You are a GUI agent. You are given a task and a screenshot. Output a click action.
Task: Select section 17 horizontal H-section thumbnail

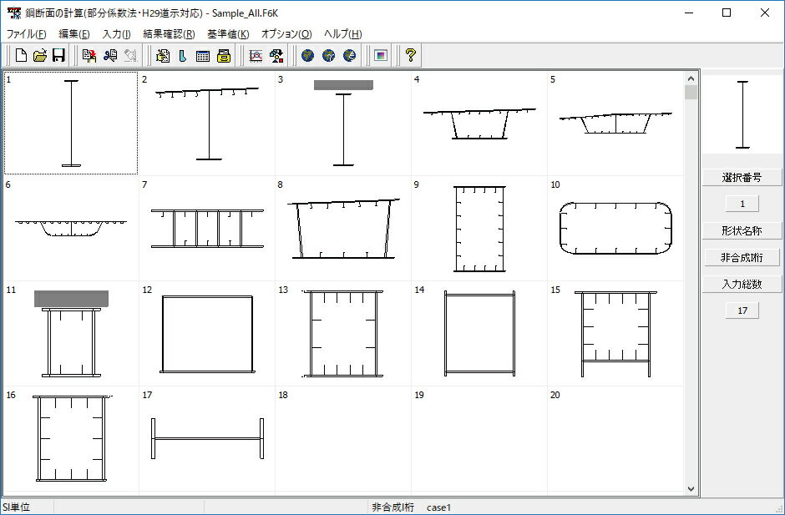click(207, 438)
